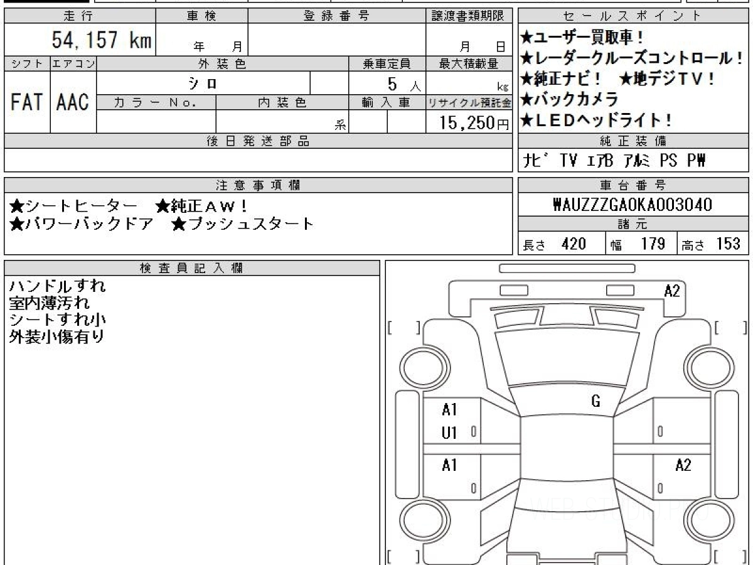Screen dimensions: 753x565
Task: Select the 走行 column header
Action: pyautogui.click(x=79, y=16)
